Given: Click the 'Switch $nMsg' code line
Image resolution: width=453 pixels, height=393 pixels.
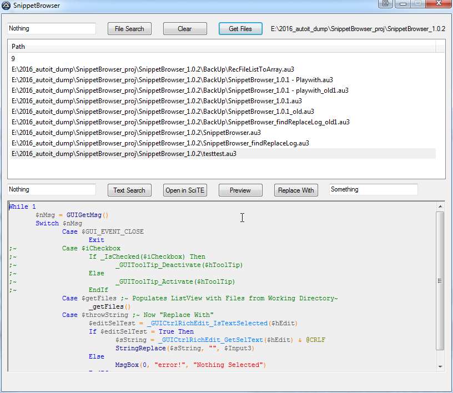Looking at the screenshot, I should [x=59, y=223].
